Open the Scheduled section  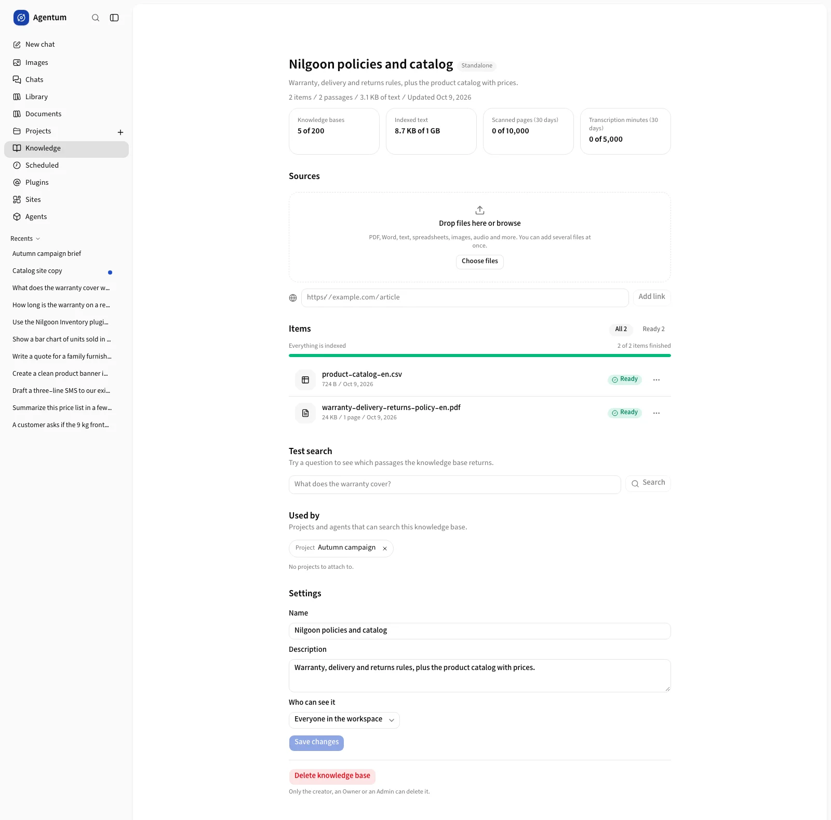(x=66, y=165)
